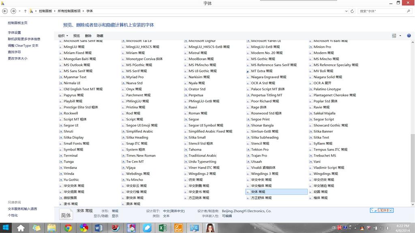Click the volume speaker tray icon
415x233 pixels.
coord(388,228)
